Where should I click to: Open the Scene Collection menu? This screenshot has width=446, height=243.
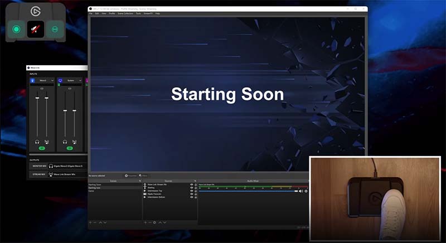coord(125,13)
